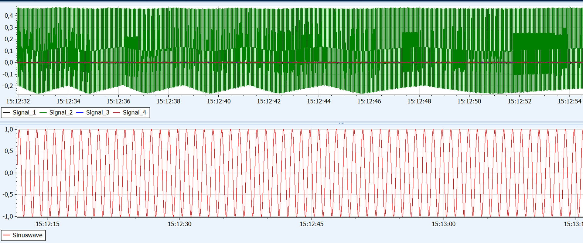This screenshot has height=243, width=583.
Task: Select the 15:12:40 tick on upper time axis
Action: [x=219, y=101]
